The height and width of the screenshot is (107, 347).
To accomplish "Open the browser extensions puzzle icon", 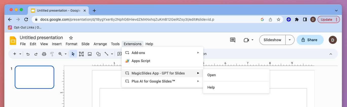I will [x=297, y=19].
